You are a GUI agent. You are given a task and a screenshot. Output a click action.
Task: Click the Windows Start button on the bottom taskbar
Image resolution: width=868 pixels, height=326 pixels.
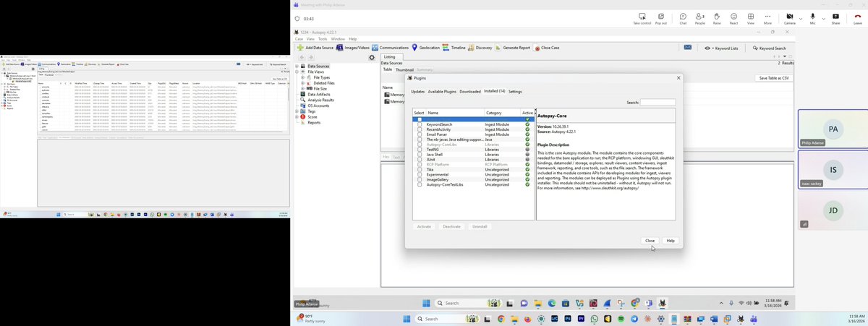pyautogui.click(x=405, y=319)
